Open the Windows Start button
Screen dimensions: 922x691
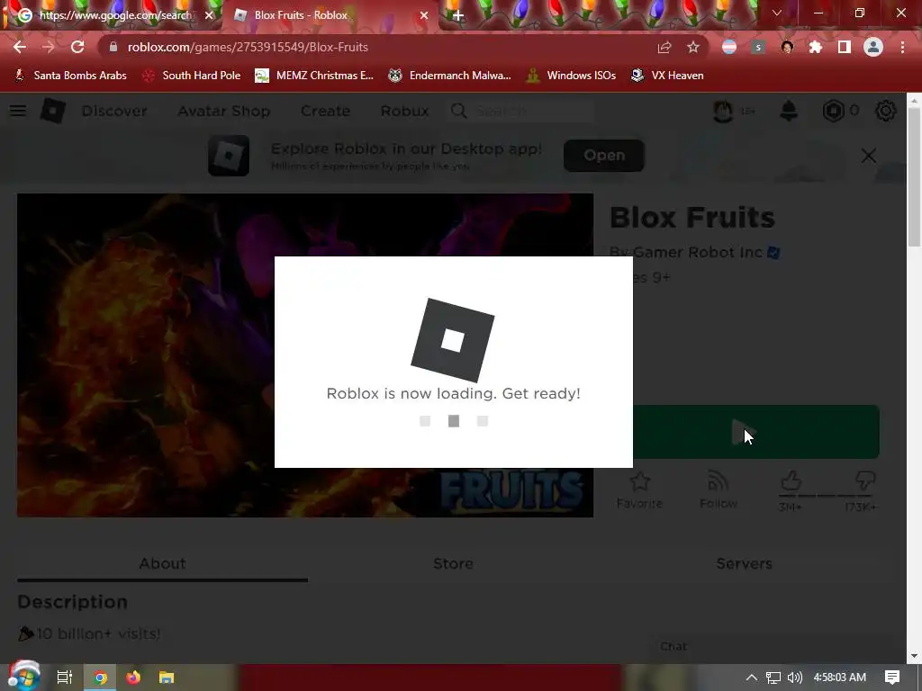coord(23,677)
